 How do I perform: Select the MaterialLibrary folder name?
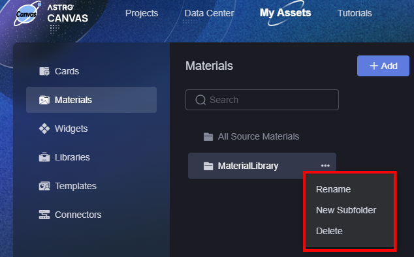[x=248, y=166]
